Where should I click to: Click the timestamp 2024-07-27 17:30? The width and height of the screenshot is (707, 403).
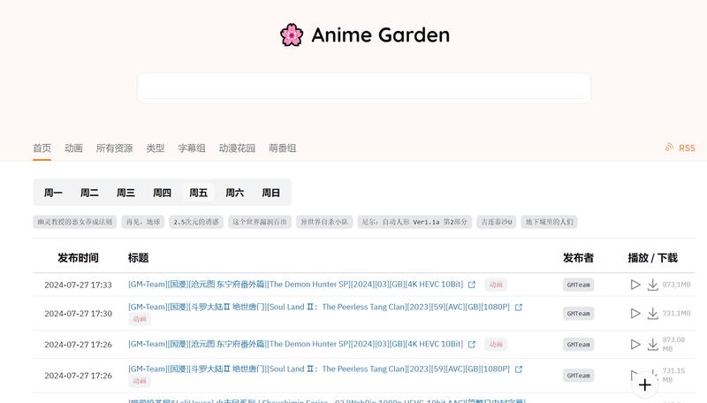point(78,313)
